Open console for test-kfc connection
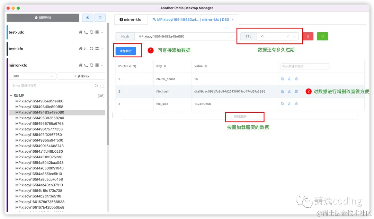The width and height of the screenshot is (374, 219). tap(86, 49)
